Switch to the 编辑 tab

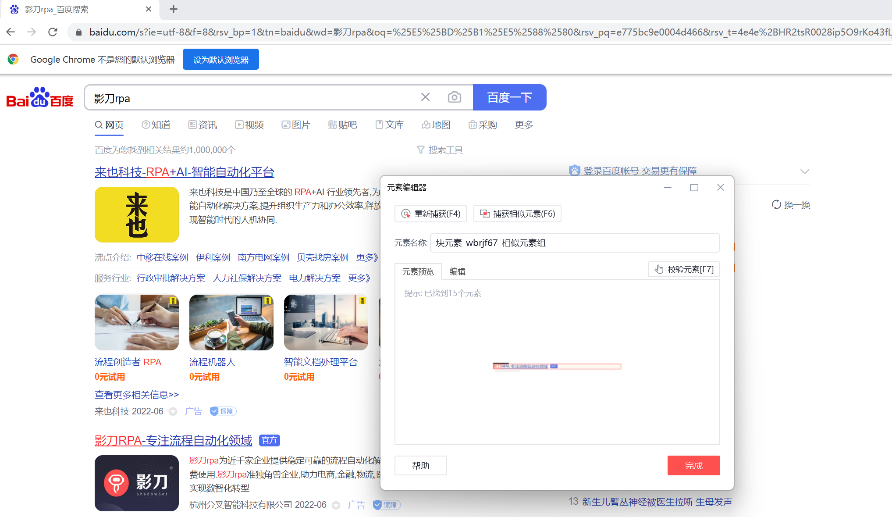pyautogui.click(x=458, y=271)
